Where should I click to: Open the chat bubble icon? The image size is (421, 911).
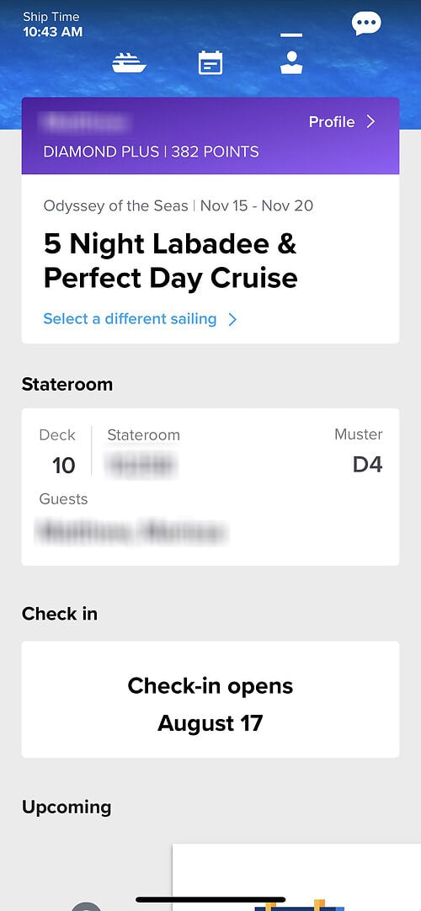pyautogui.click(x=366, y=24)
